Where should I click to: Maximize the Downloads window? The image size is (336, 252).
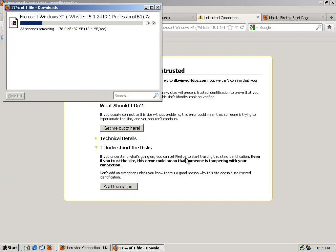click(x=152, y=8)
